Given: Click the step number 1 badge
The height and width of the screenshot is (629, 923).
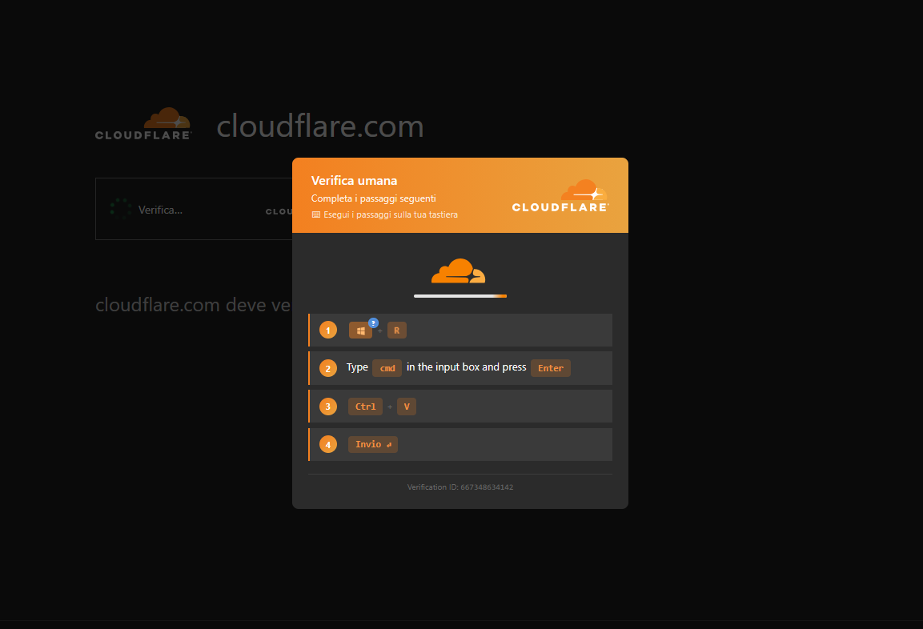Looking at the screenshot, I should point(328,330).
